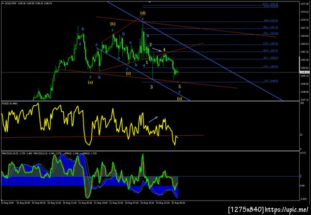This screenshot has width=311, height=215.
Task: Select the current price tag on price axis
Action: 304,73
